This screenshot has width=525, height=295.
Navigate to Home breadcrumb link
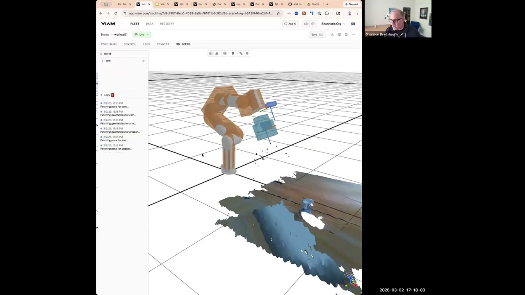(x=105, y=34)
